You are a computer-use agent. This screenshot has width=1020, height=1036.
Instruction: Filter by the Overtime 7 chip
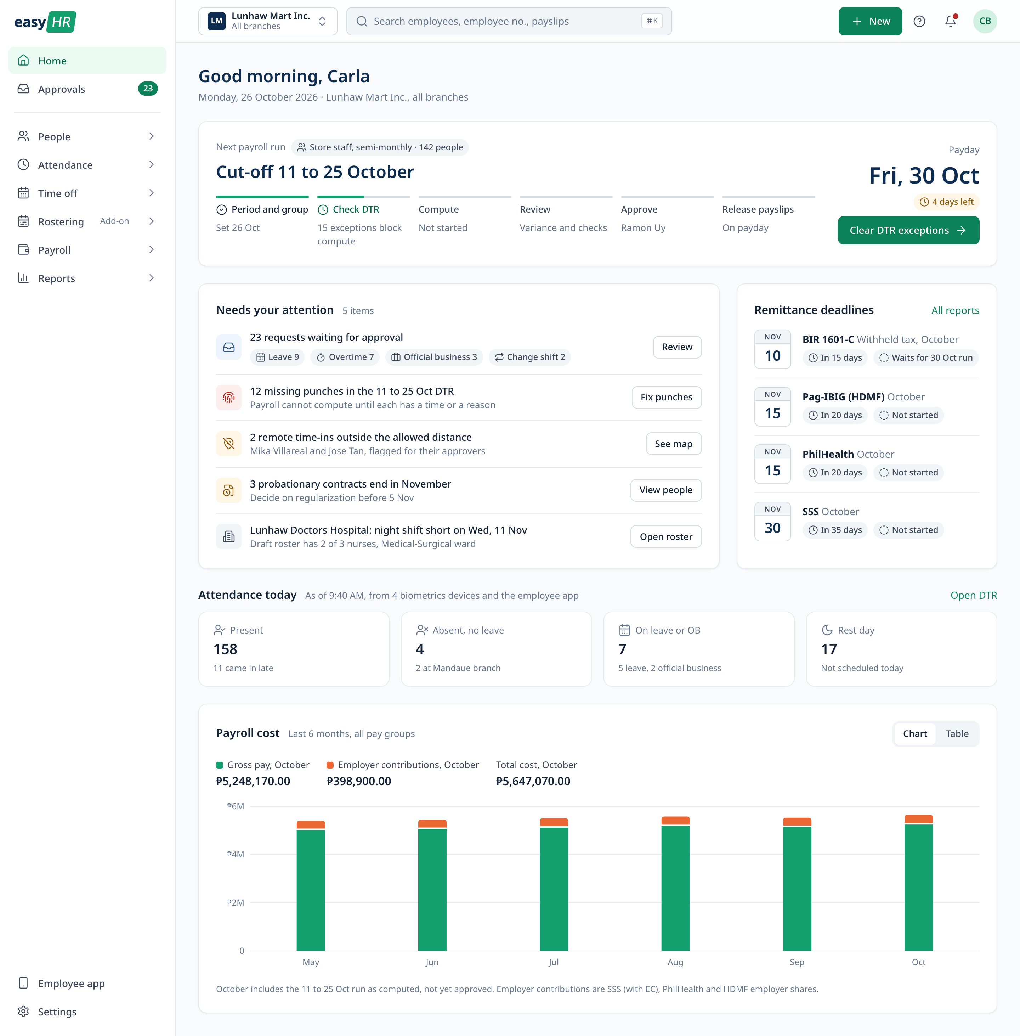[345, 357]
